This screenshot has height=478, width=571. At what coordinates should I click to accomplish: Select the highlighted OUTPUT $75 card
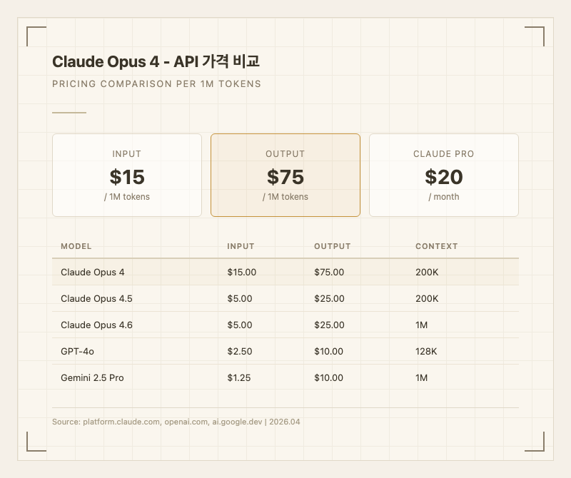[x=285, y=175]
